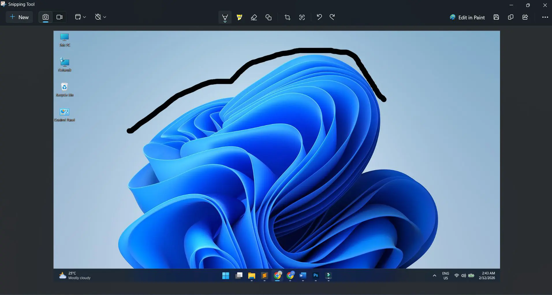Copy the snip to clipboard
The height and width of the screenshot is (295, 552).
pos(511,17)
